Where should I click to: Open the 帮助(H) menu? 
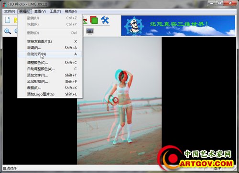click(71, 11)
